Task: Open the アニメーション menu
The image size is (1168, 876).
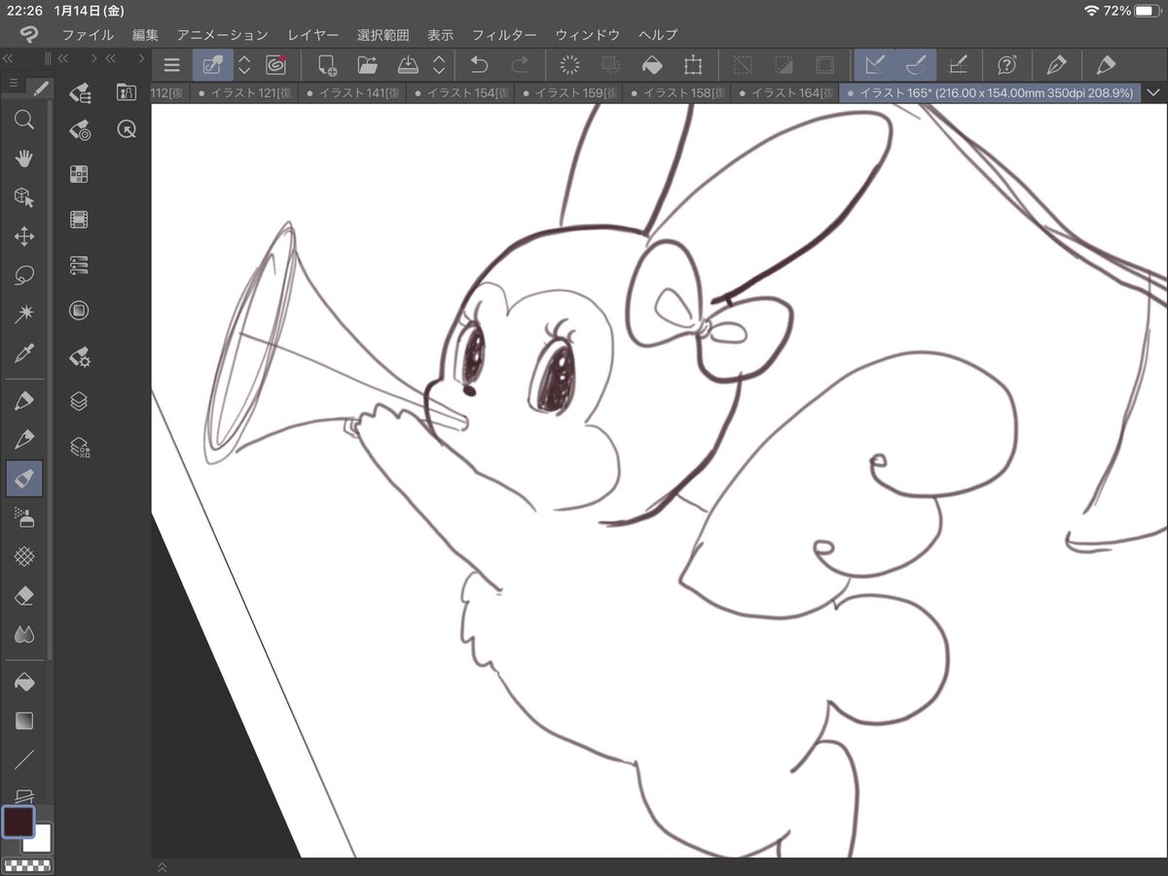Action: click(222, 35)
